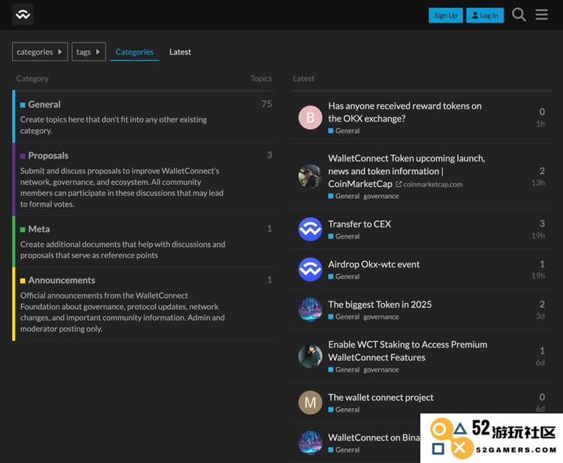Open the Airdrop Okx-wtc event topic
The width and height of the screenshot is (563, 463).
[374, 264]
